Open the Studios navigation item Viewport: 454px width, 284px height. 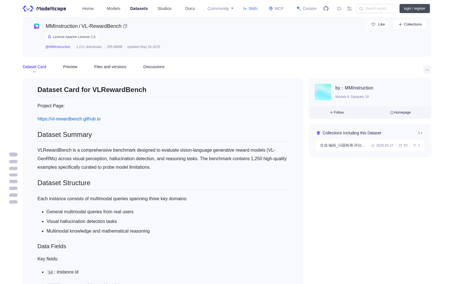pos(165,9)
